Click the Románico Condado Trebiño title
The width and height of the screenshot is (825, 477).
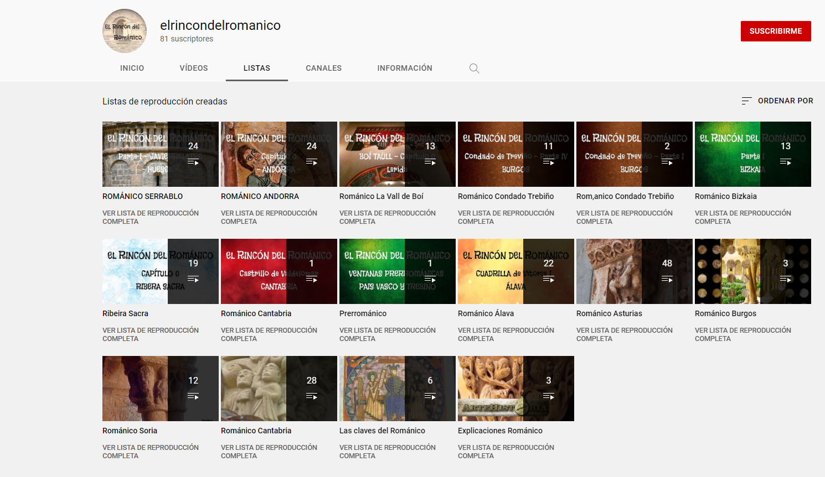506,196
